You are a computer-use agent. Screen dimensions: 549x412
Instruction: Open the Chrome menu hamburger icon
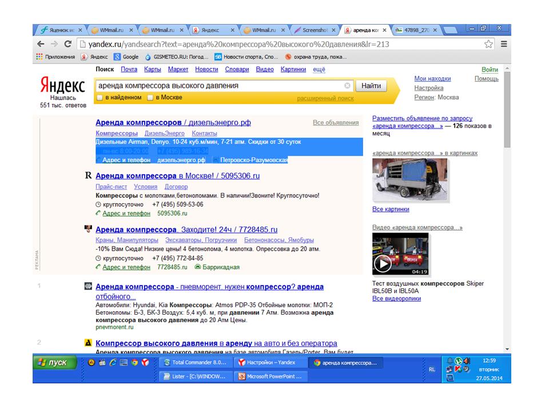click(504, 44)
